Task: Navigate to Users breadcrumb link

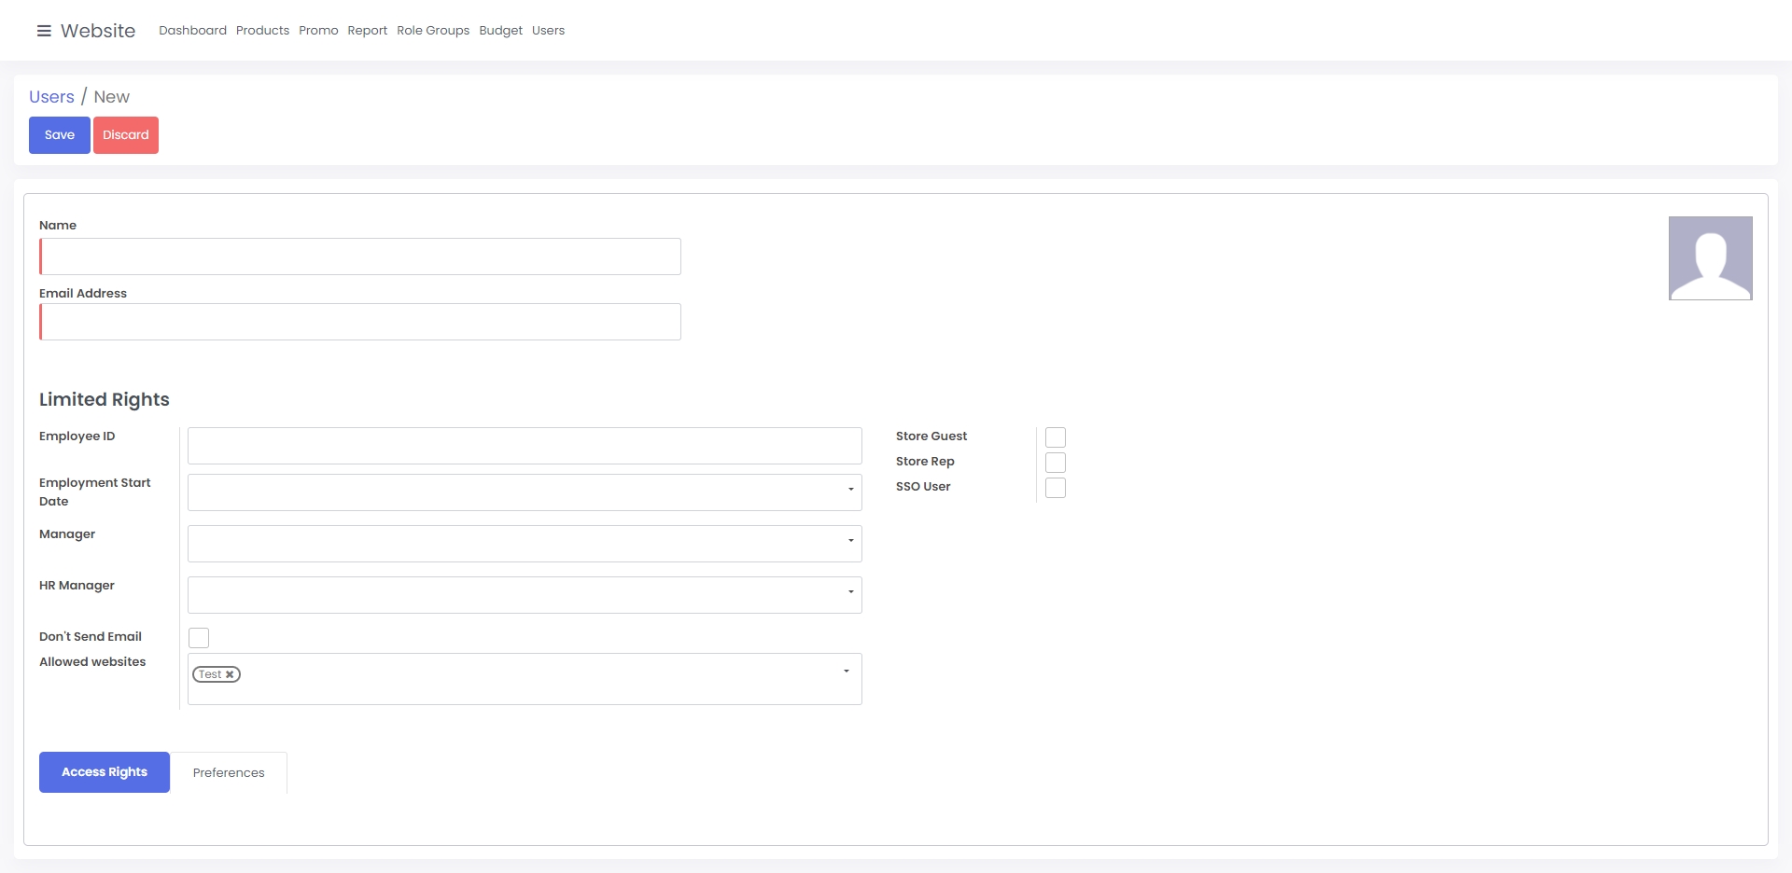Action: (51, 97)
